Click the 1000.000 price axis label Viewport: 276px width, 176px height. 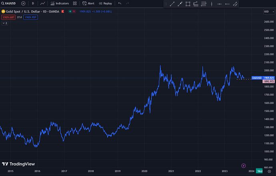pos(269,151)
